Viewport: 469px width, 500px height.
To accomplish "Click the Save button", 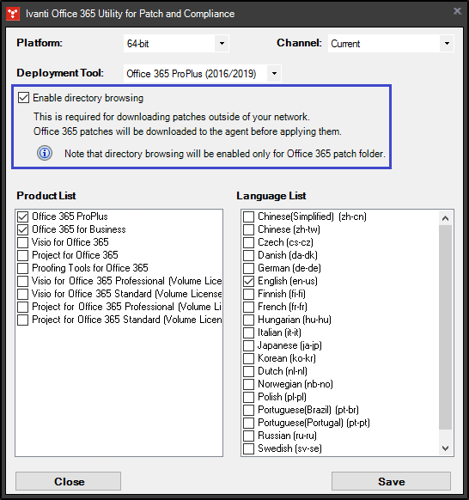I will click(391, 481).
